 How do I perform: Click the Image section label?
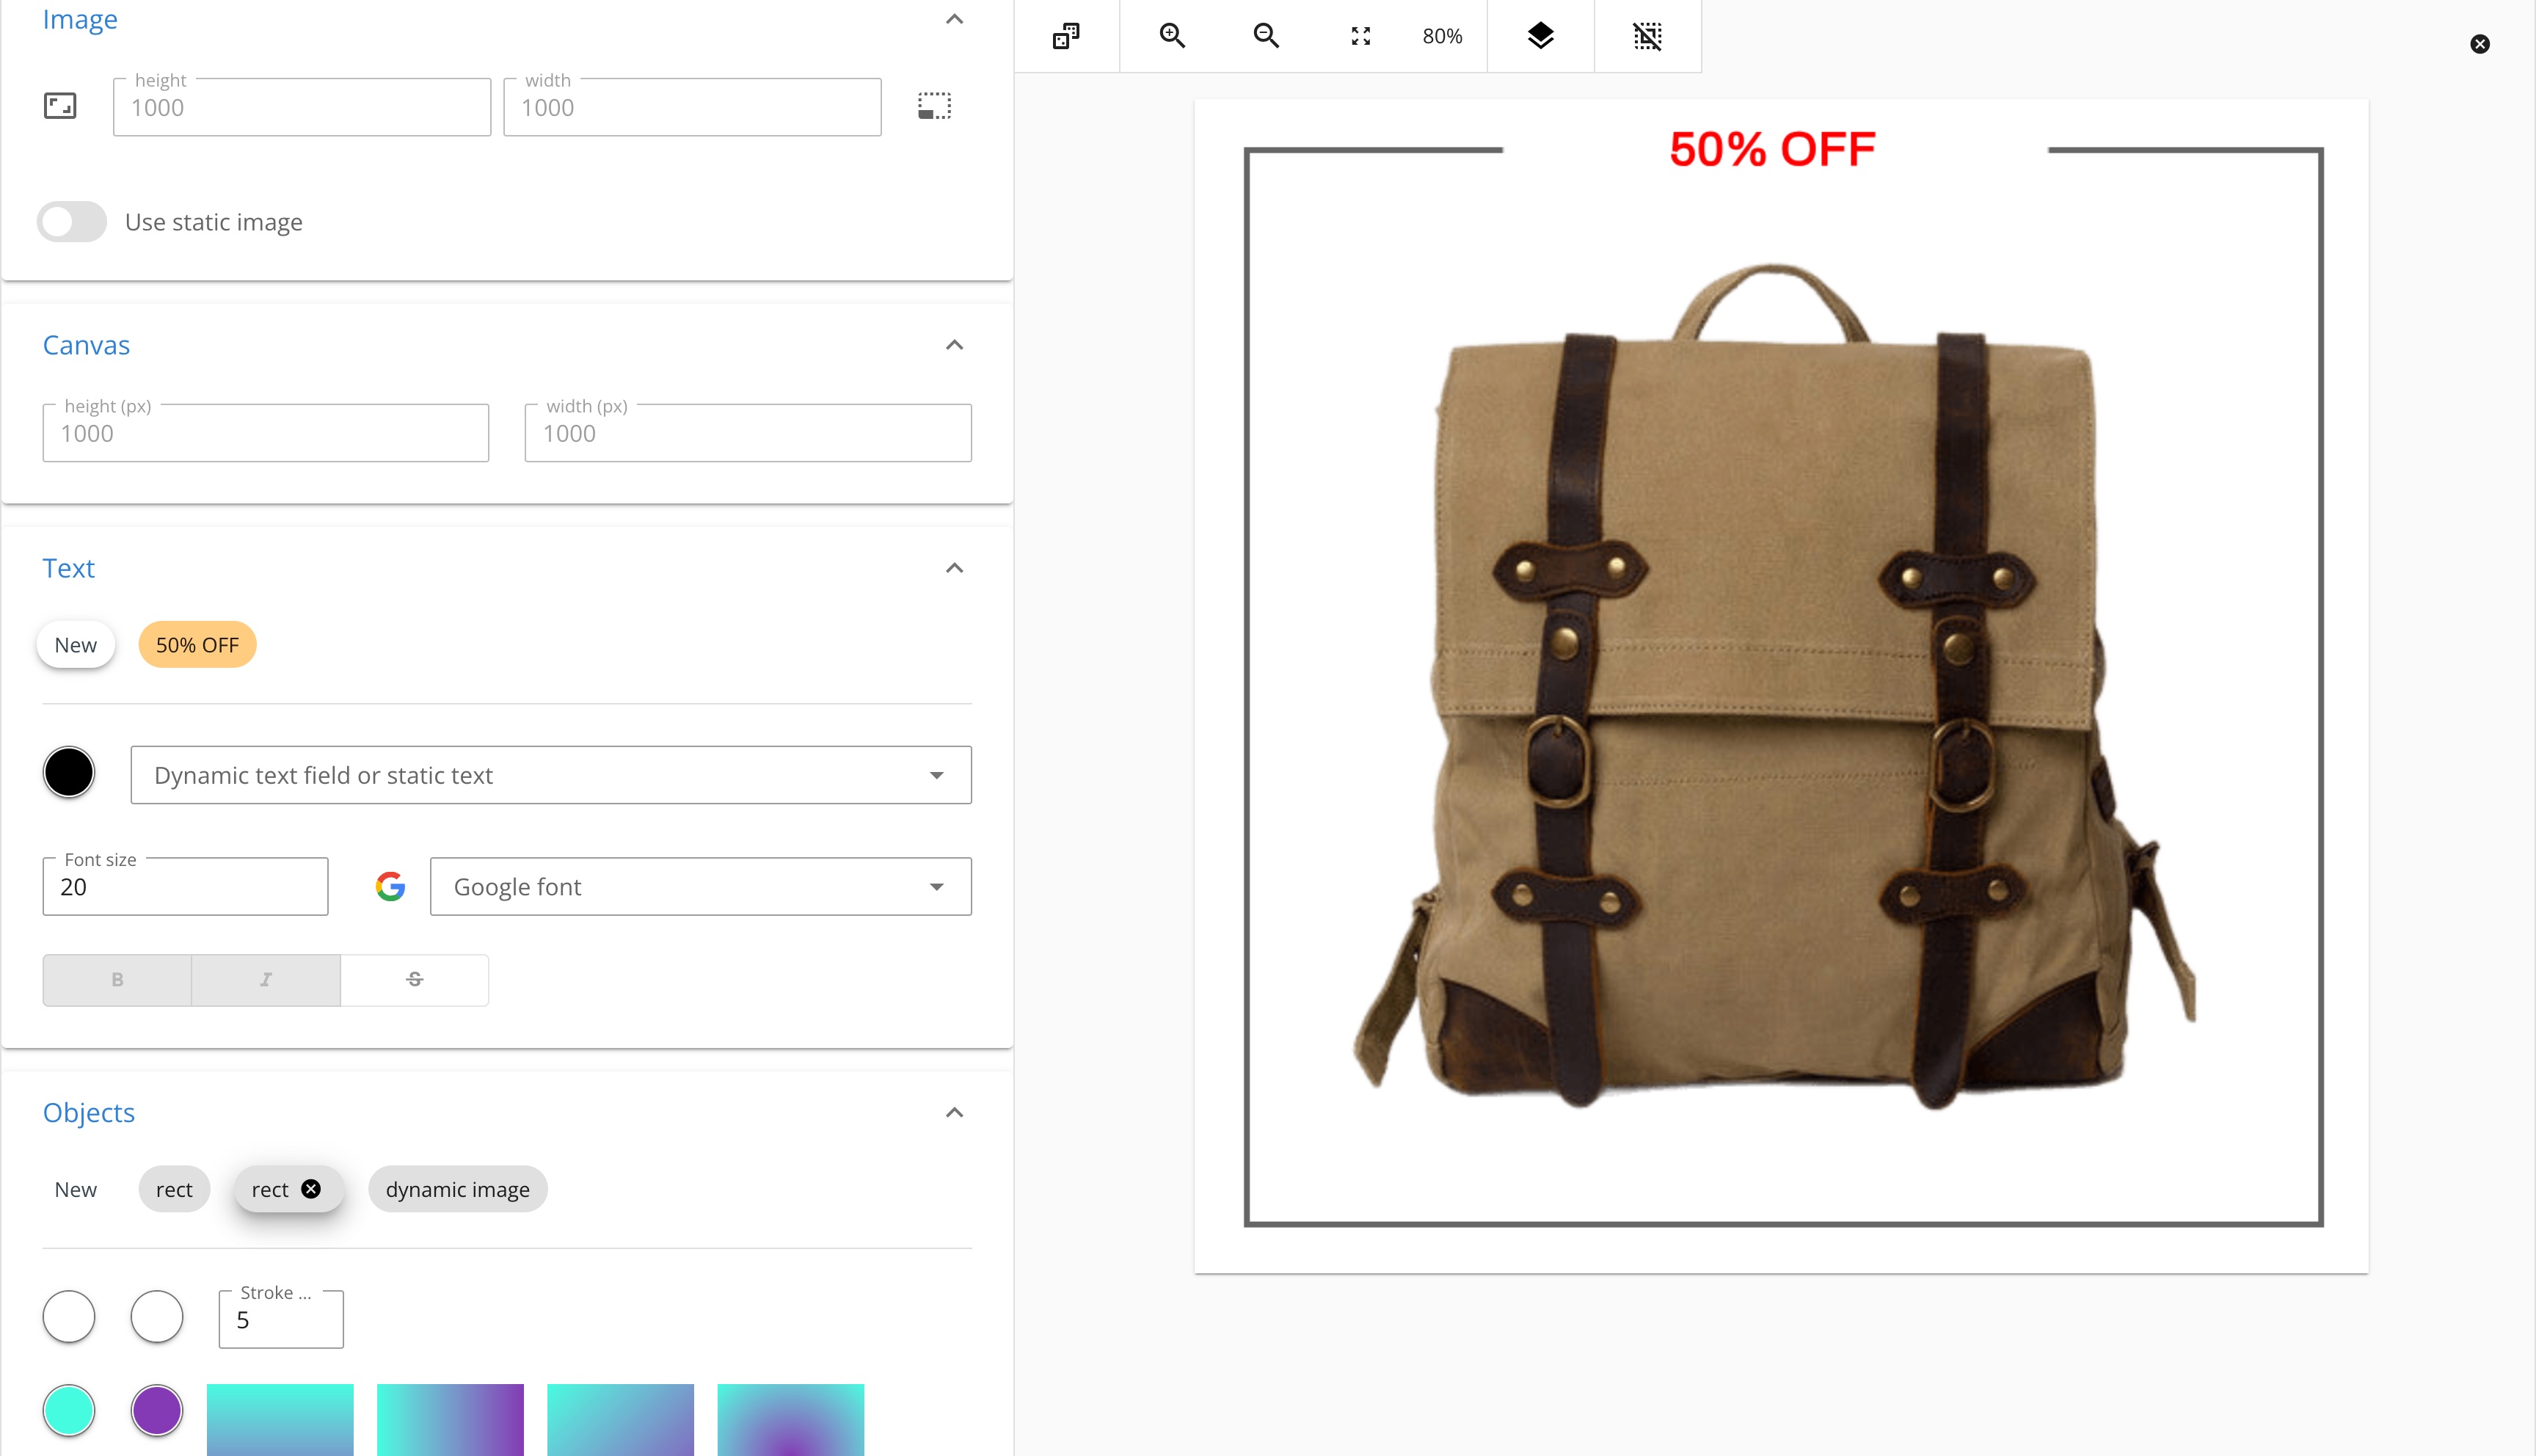tap(79, 19)
